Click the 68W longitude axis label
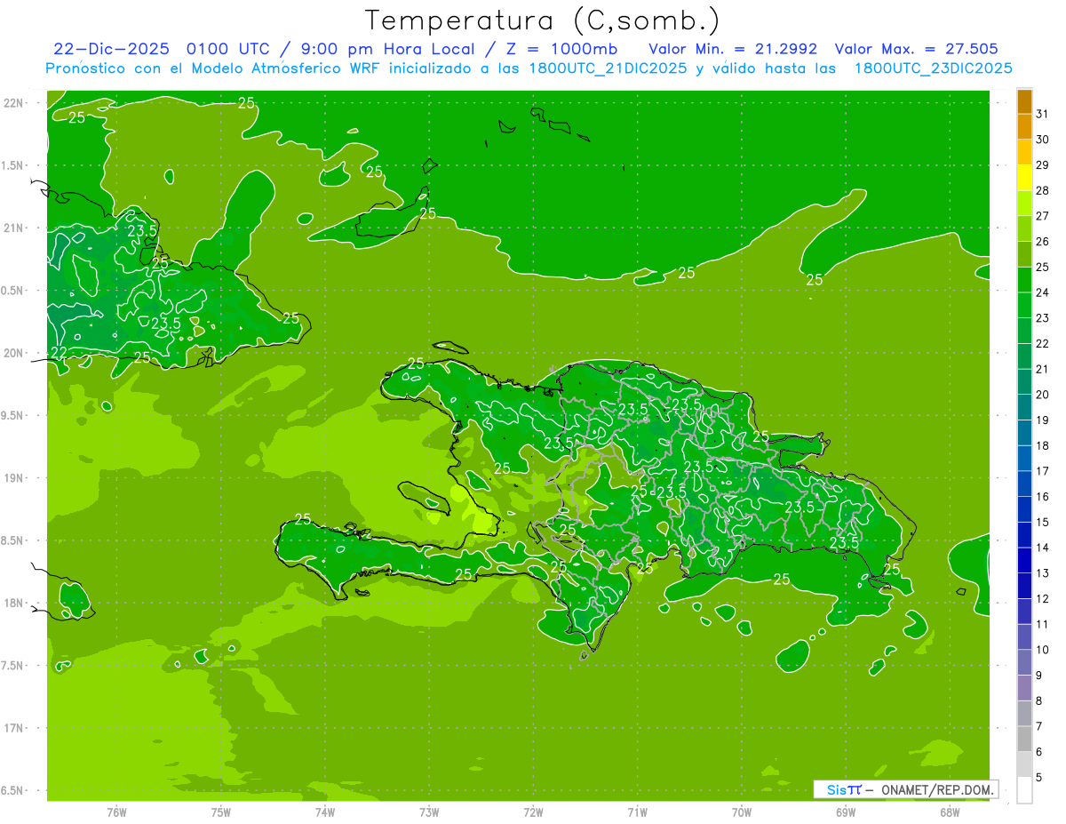 950,812
